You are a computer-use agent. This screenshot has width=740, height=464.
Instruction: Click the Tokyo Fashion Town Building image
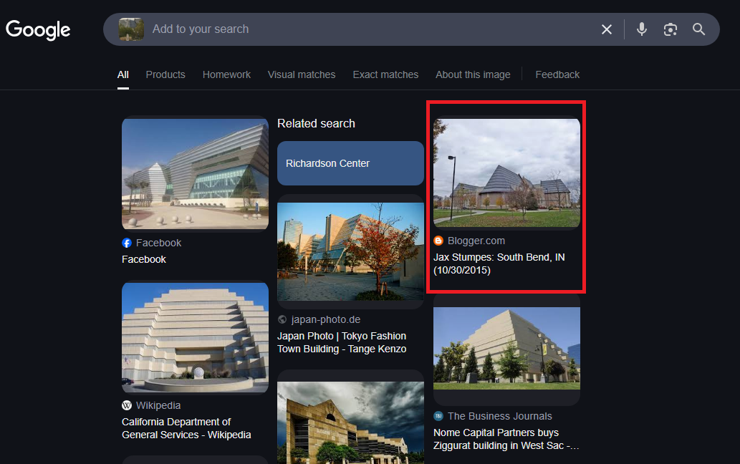pyautogui.click(x=350, y=251)
